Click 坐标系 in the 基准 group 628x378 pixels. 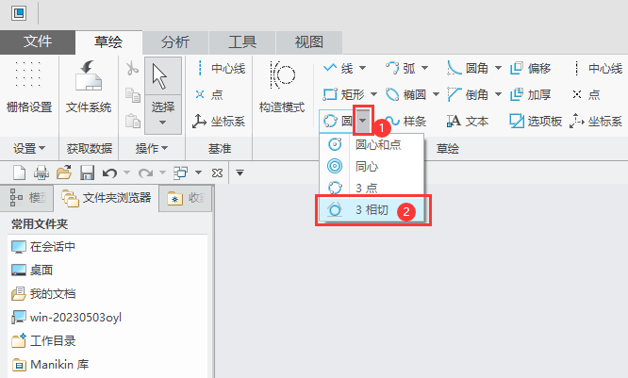pos(219,122)
